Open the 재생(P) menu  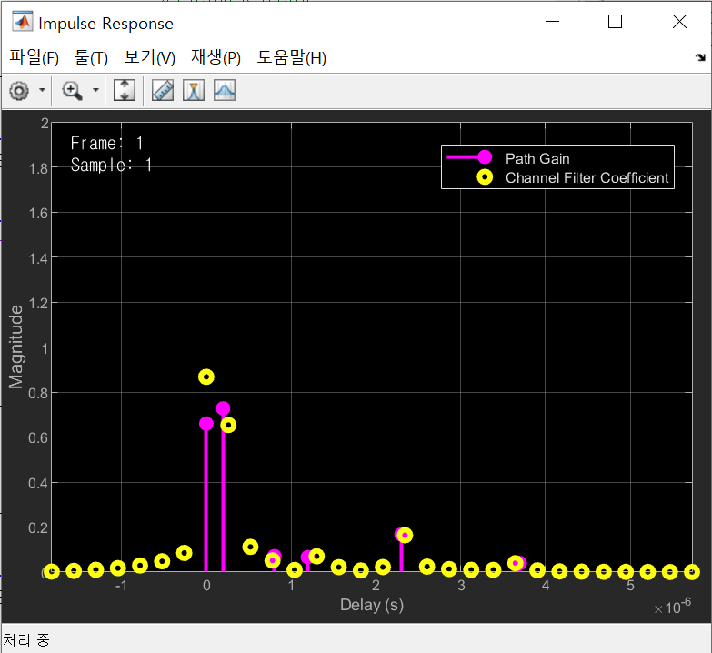[x=216, y=57]
